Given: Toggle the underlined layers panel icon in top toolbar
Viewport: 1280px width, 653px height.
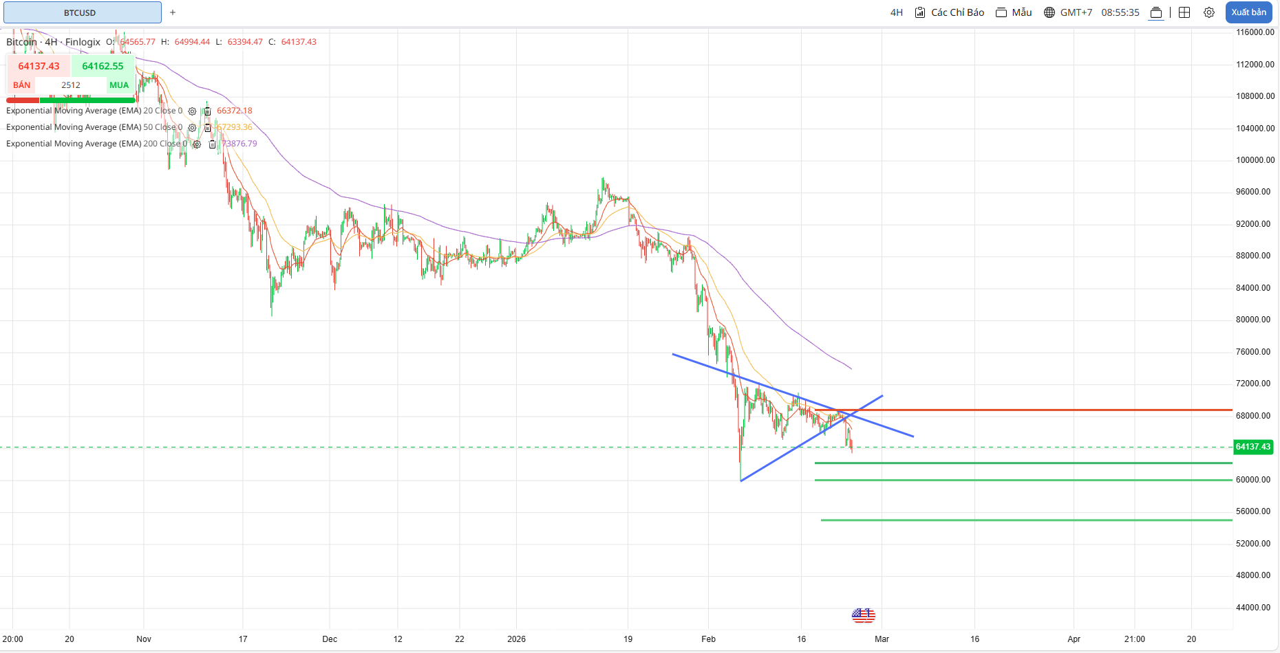Looking at the screenshot, I should [1156, 12].
